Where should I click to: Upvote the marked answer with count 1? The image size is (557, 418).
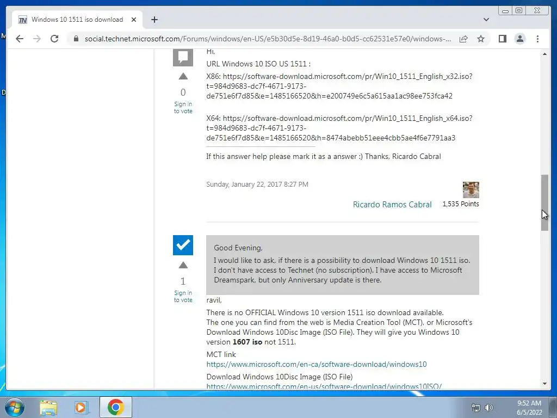tap(183, 265)
